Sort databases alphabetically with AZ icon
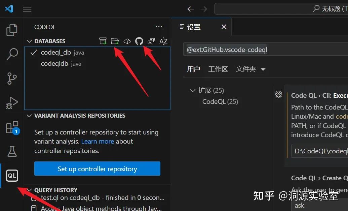The height and width of the screenshot is (211, 348). 163,41
